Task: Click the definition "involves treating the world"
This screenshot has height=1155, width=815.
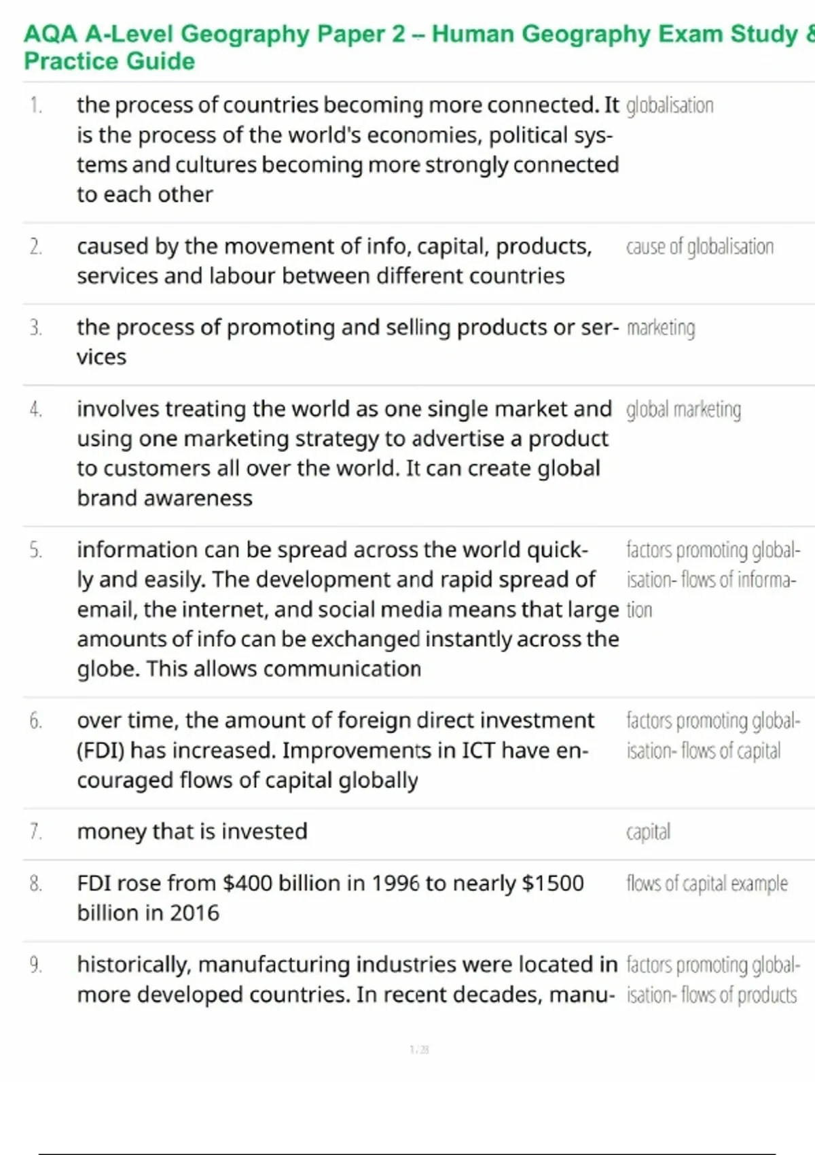Action: click(x=344, y=453)
